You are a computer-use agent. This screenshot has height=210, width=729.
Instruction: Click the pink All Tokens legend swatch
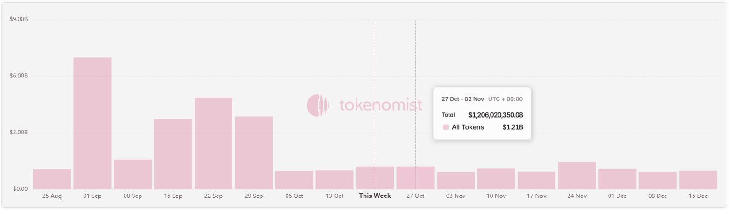(x=446, y=127)
